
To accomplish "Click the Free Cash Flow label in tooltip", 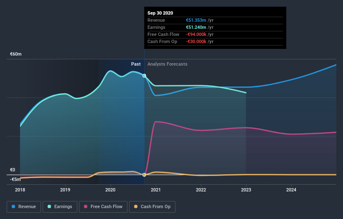I will (163, 34).
